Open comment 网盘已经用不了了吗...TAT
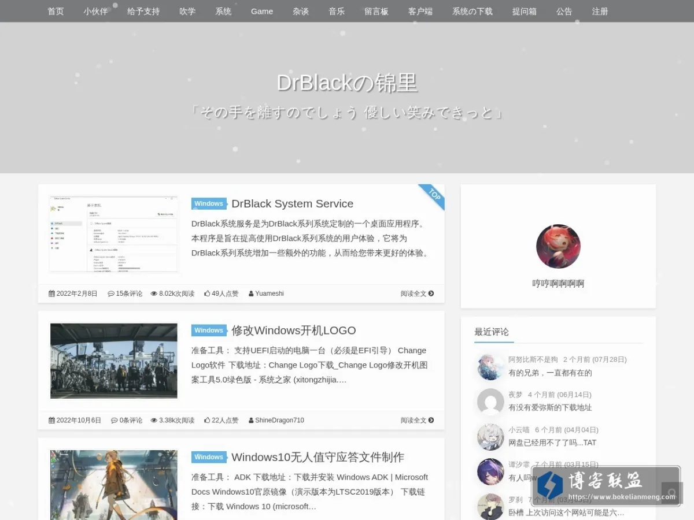Viewport: 694px width, 520px height. click(x=552, y=443)
